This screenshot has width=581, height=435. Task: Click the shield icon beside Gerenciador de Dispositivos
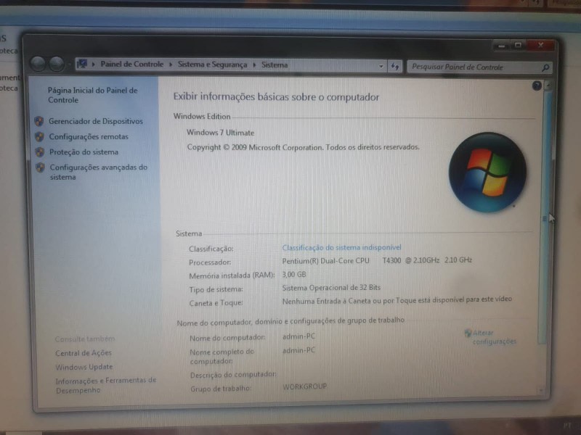pyautogui.click(x=39, y=121)
